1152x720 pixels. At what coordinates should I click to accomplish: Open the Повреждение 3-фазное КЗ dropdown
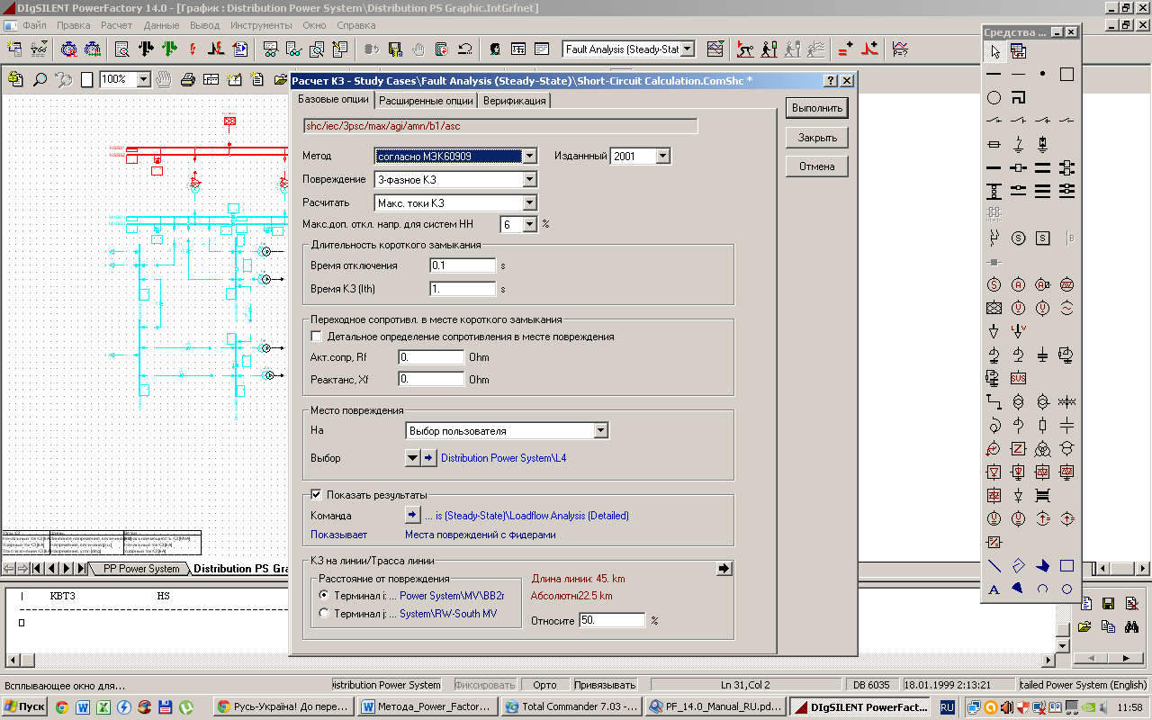point(529,179)
